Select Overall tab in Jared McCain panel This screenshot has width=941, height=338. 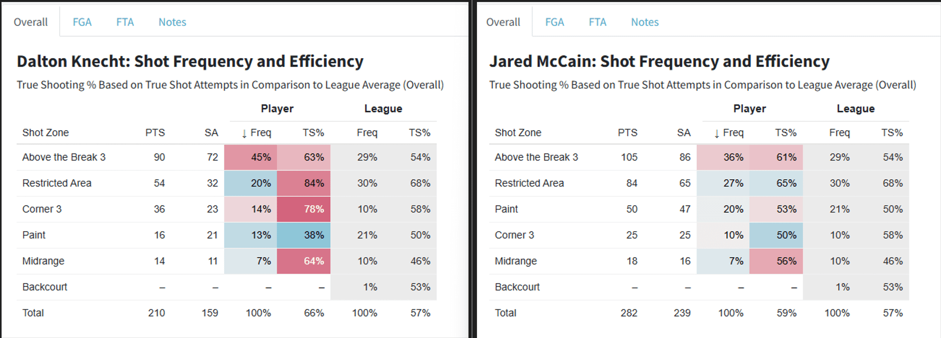click(x=503, y=22)
